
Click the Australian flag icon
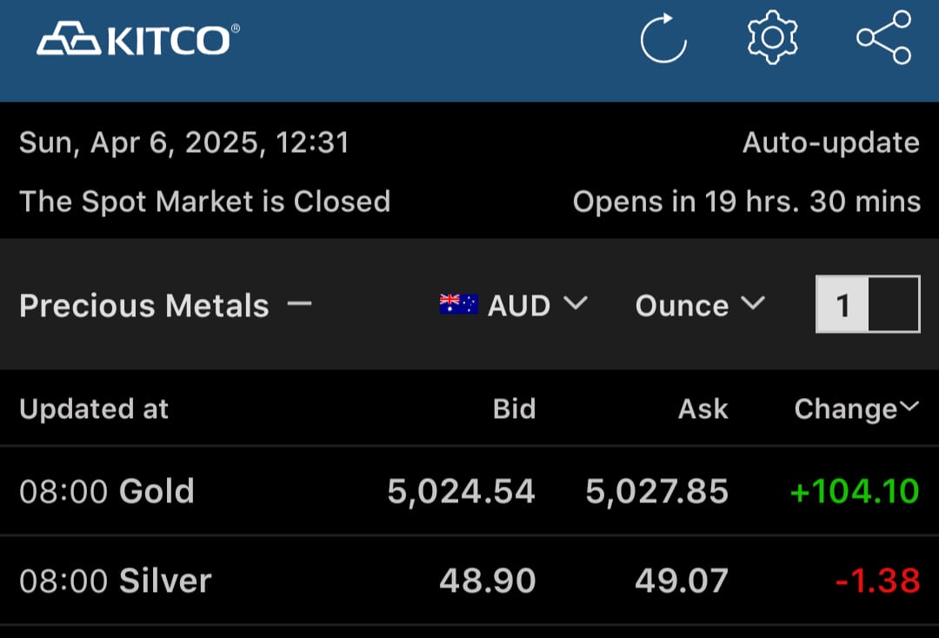(459, 304)
